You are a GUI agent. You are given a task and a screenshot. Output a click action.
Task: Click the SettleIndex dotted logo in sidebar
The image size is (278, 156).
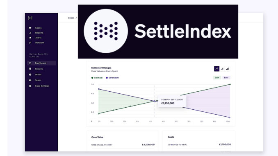[x=30, y=18]
